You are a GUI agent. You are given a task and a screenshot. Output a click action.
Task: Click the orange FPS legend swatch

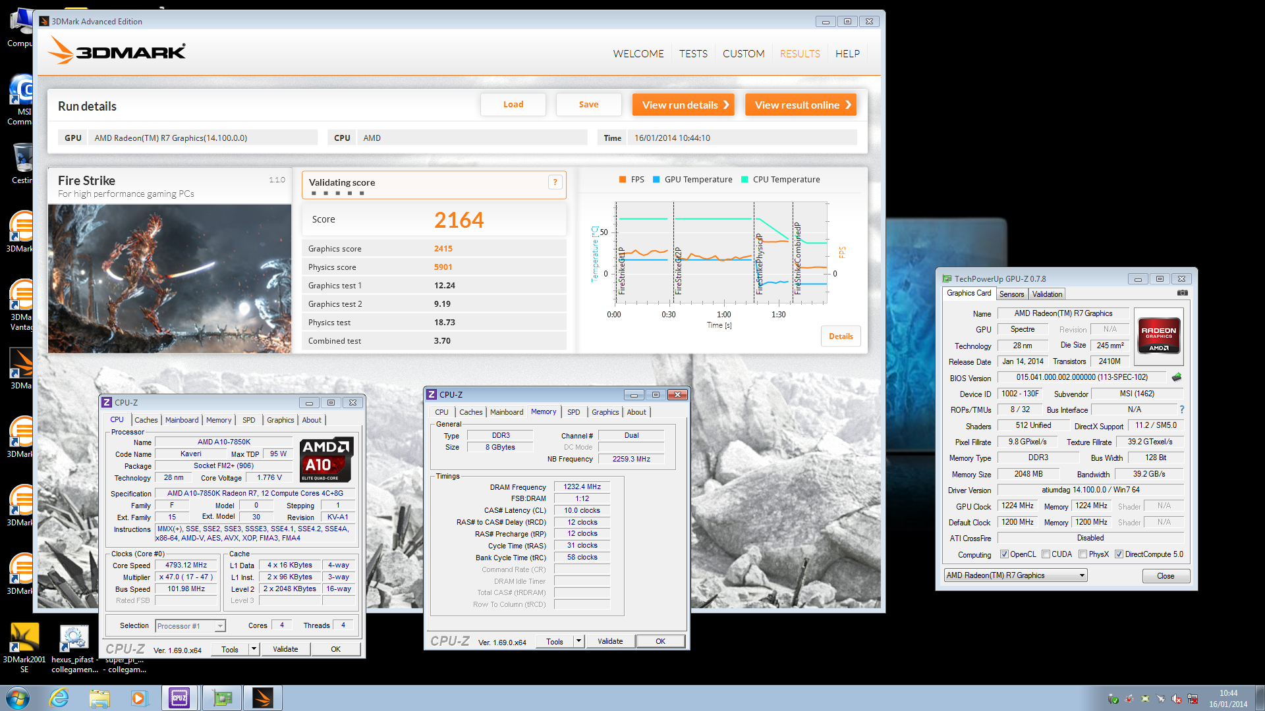point(623,180)
